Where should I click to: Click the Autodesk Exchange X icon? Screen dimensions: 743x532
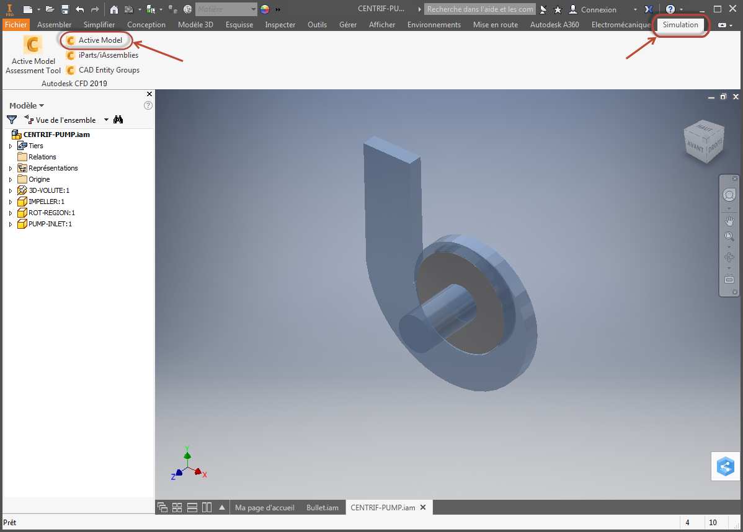[x=649, y=9]
